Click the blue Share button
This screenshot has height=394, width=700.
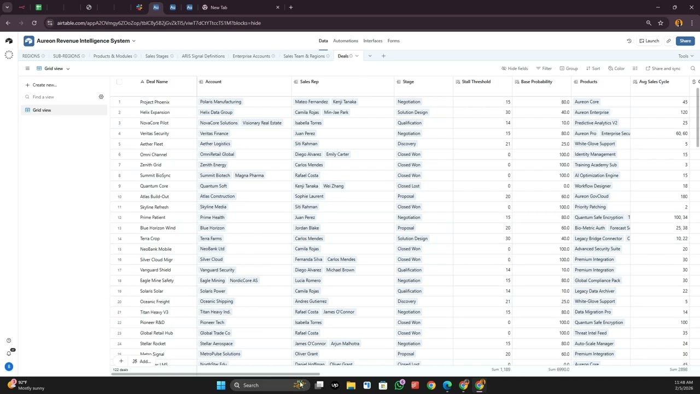[685, 41]
